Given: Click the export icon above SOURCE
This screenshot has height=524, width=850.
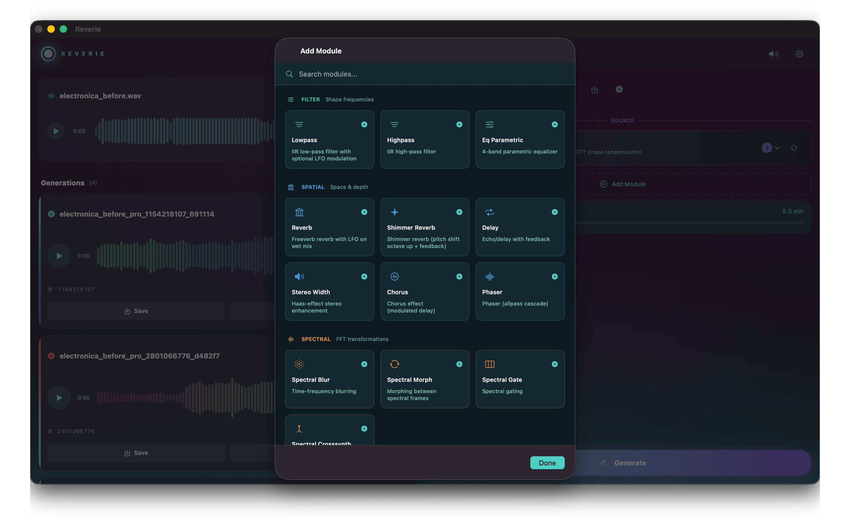Looking at the screenshot, I should (594, 90).
